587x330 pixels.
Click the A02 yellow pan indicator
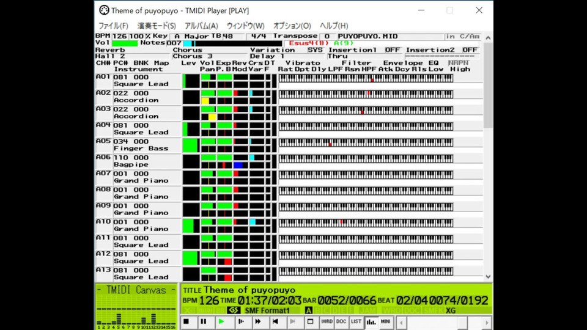(x=205, y=101)
